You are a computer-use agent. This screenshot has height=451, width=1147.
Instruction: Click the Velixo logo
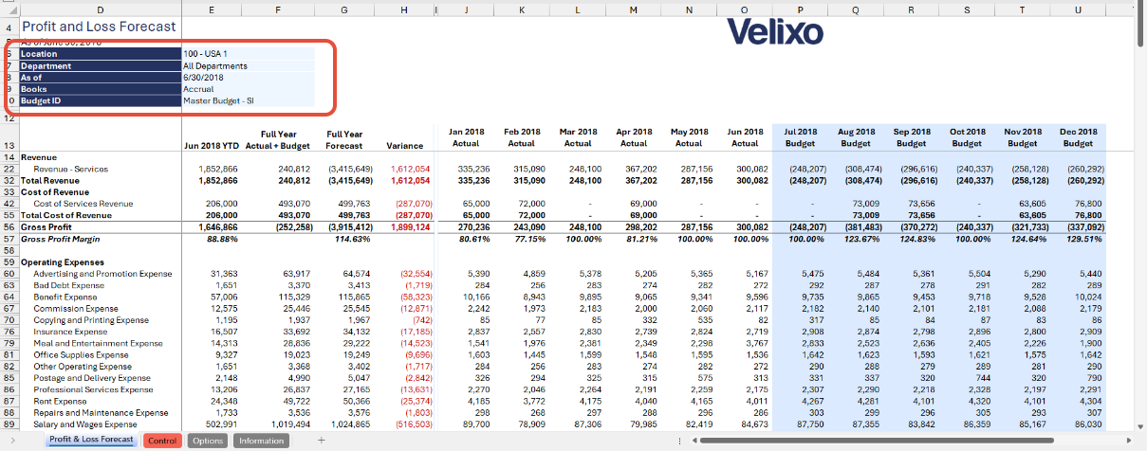[775, 31]
